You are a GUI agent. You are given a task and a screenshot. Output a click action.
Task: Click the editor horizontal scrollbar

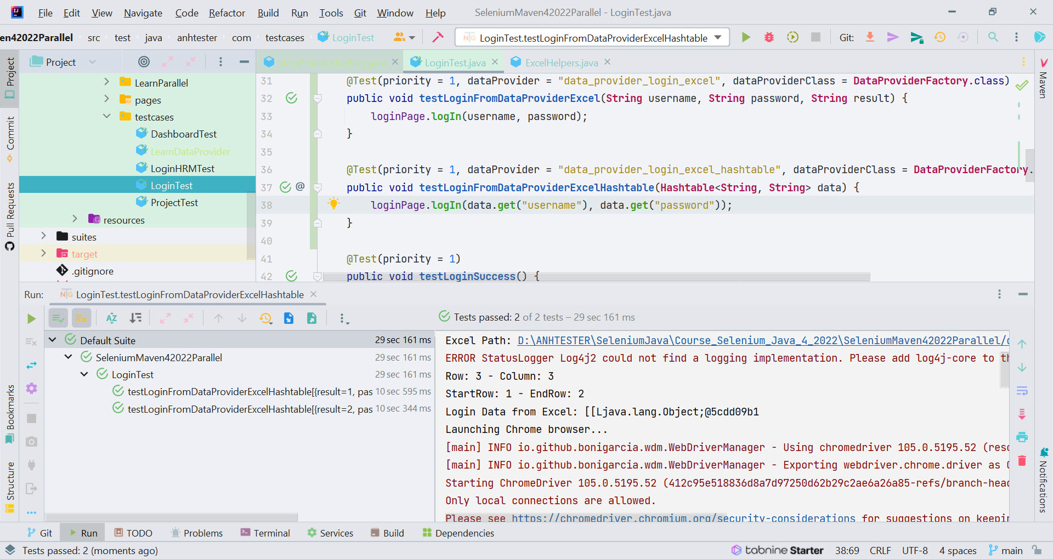coord(596,277)
